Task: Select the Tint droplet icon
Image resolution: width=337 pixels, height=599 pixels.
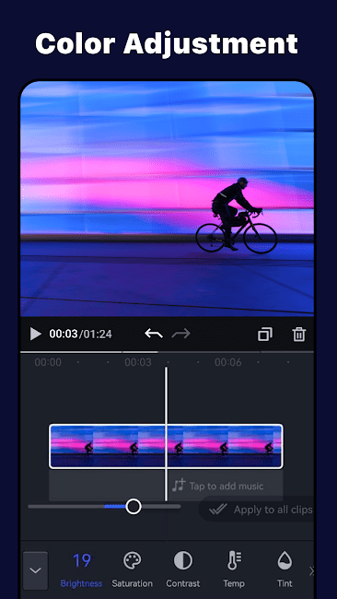Action: [285, 570]
